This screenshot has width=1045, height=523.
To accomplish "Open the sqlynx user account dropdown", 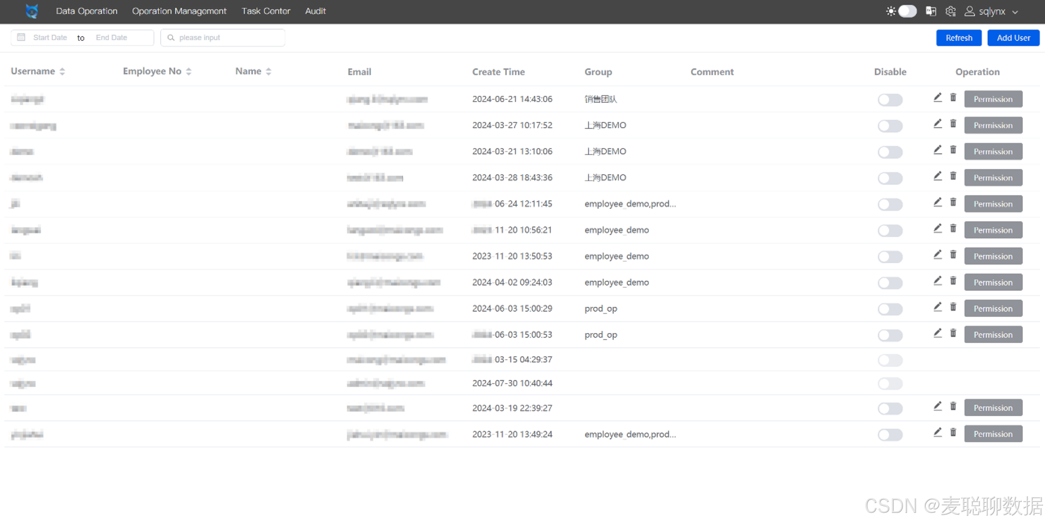I will point(992,11).
